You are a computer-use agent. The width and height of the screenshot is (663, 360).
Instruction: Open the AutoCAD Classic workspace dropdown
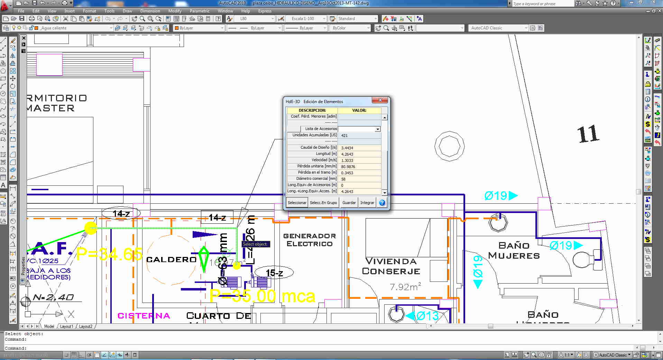(526, 28)
